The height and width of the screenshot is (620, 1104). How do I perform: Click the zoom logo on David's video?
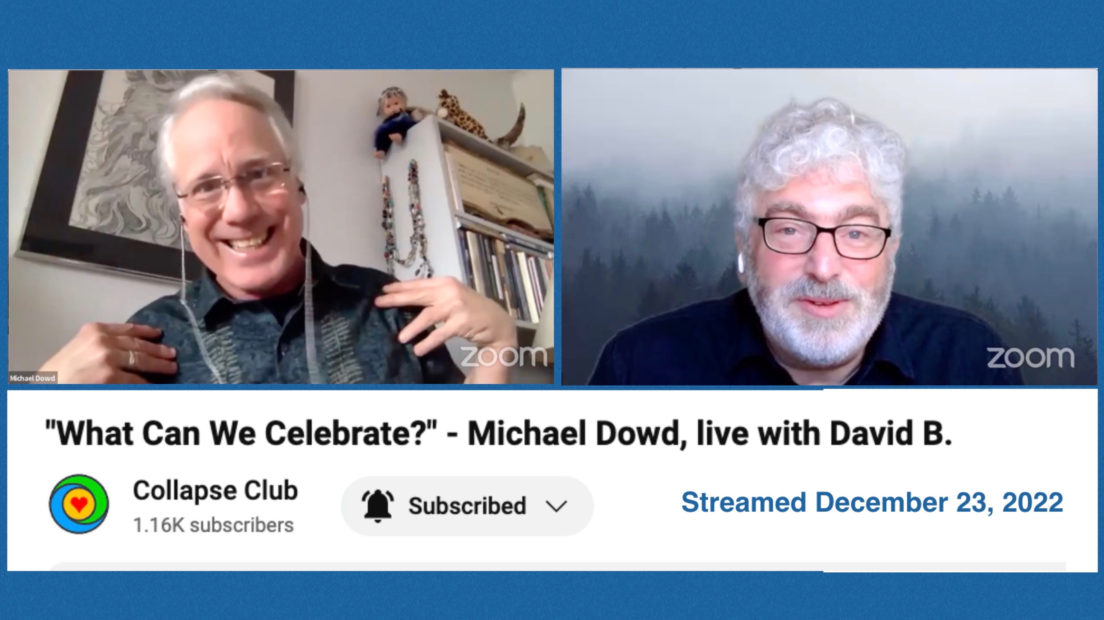[1030, 357]
